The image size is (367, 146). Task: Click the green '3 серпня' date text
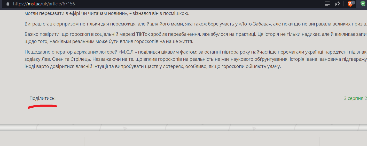click(x=355, y=98)
